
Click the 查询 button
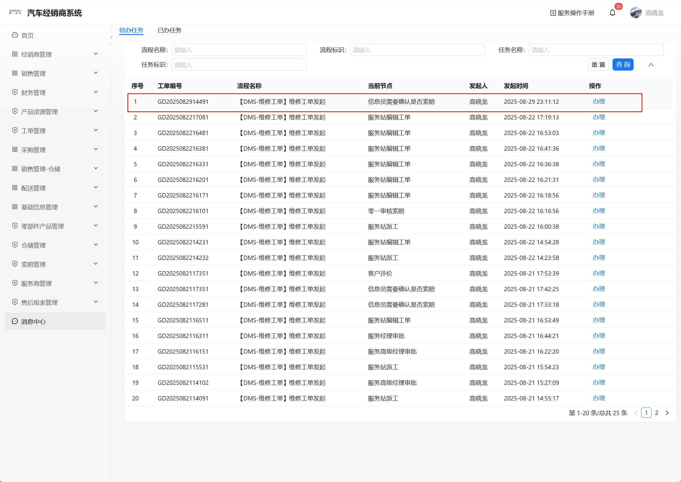(623, 65)
